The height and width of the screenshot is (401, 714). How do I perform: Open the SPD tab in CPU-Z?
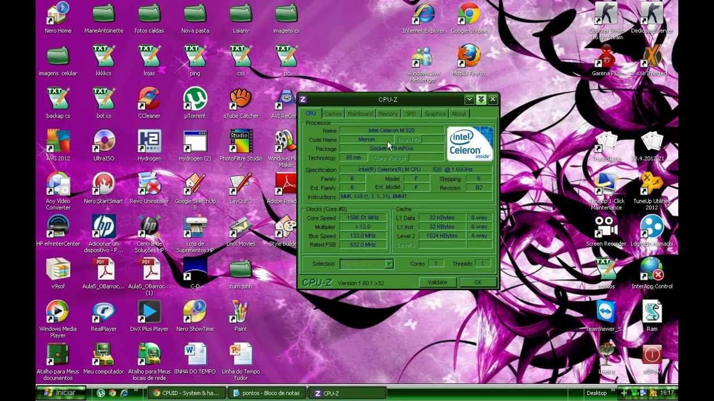411,114
